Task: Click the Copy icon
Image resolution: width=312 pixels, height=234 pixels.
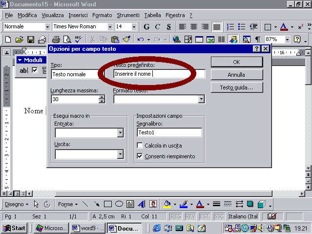Action: [104, 40]
